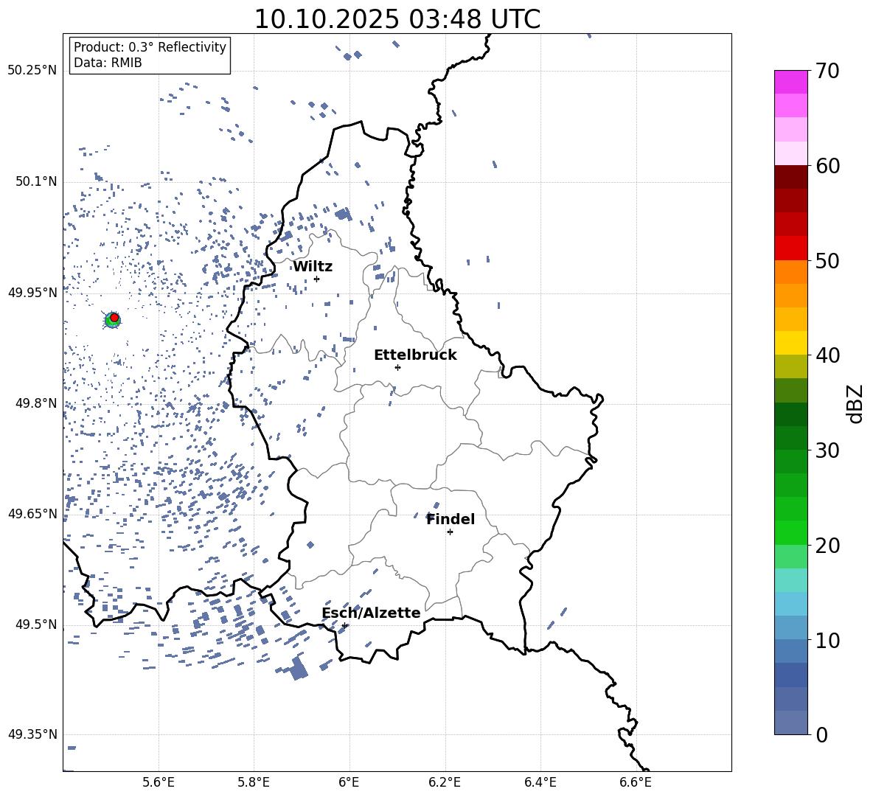Click the dBZ colorbar axis label
Viewport: 873px width, 797px height.
856,403
